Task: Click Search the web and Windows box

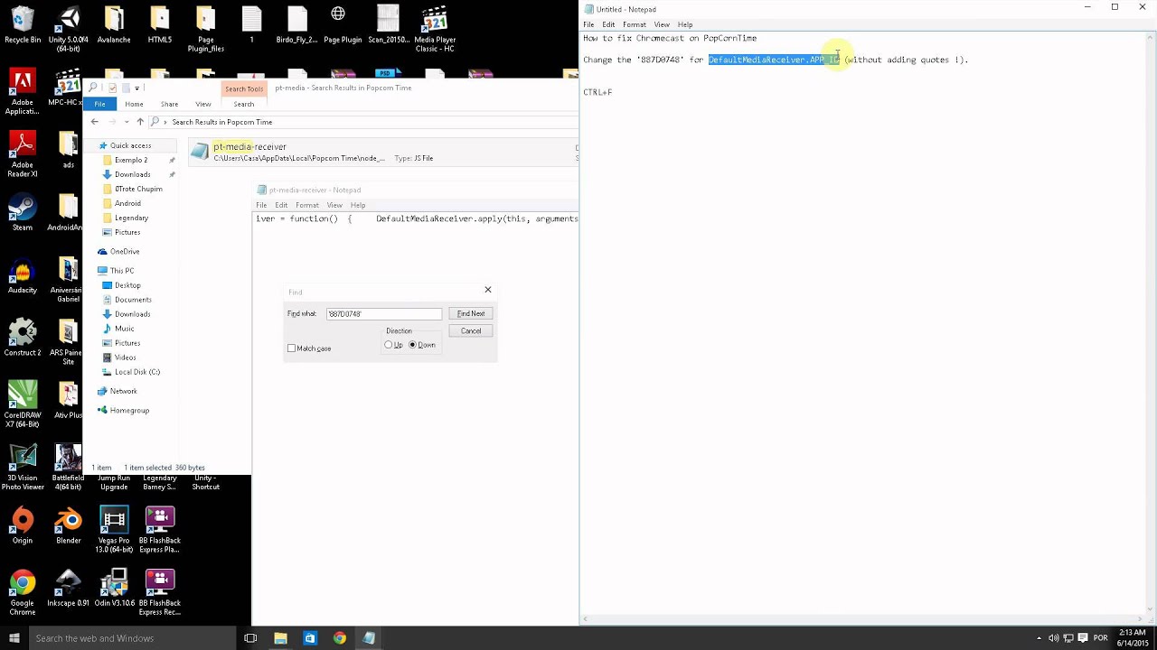Action: click(x=131, y=638)
